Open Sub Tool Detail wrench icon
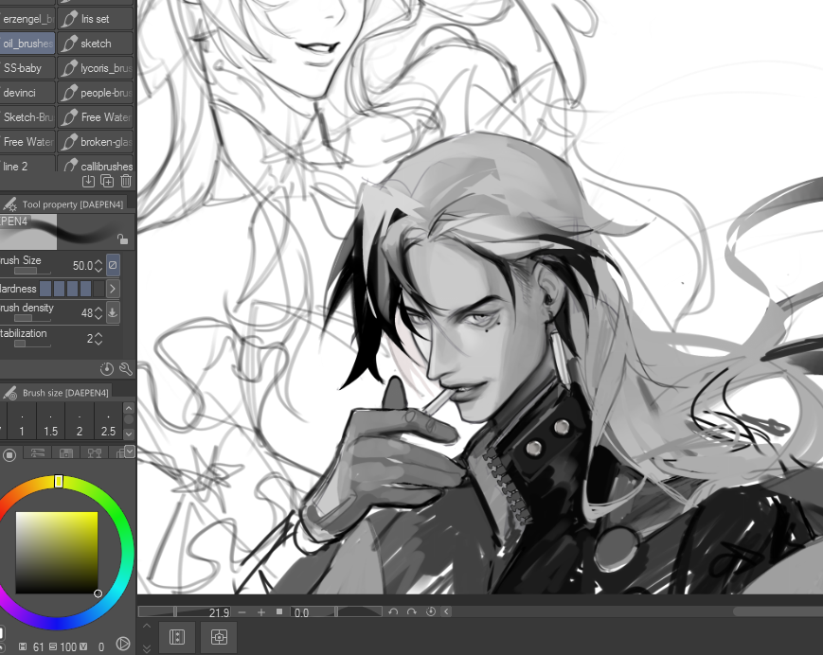The width and height of the screenshot is (823, 655). coord(126,369)
